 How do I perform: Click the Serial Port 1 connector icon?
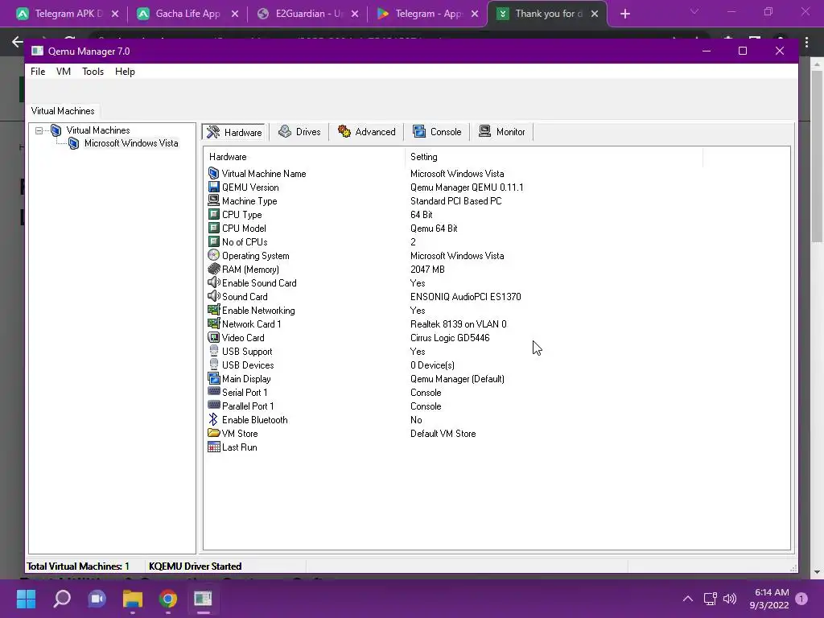[213, 392]
